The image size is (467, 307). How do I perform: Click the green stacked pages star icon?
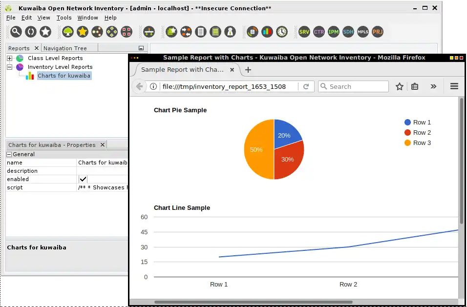coord(171,32)
